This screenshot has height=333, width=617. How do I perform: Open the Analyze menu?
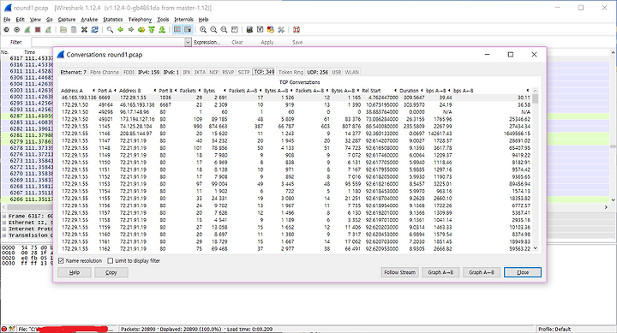(x=89, y=20)
